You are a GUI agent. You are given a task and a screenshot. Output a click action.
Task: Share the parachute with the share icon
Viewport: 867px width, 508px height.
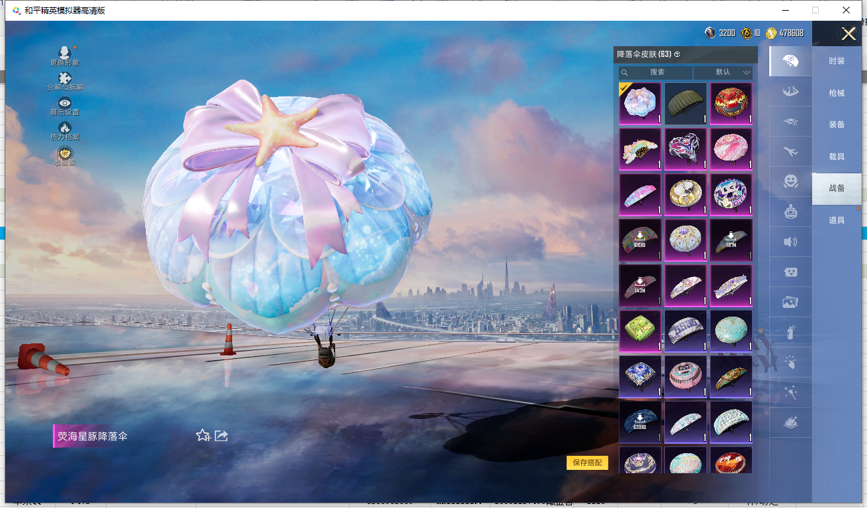tap(221, 436)
